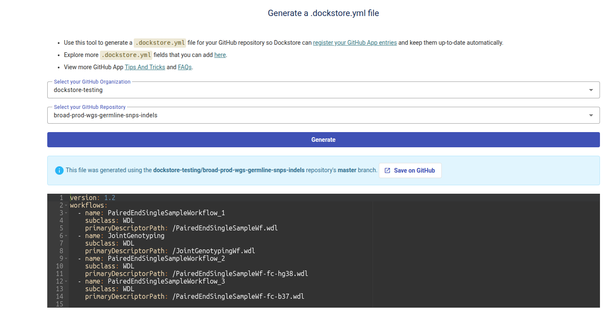The height and width of the screenshot is (322, 616).
Task: Open the Tips And Tricks link
Action: click(x=145, y=67)
